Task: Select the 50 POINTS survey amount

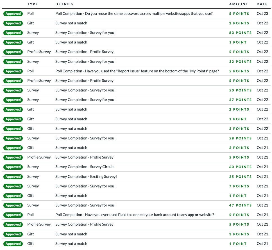Action: pyautogui.click(x=240, y=90)
